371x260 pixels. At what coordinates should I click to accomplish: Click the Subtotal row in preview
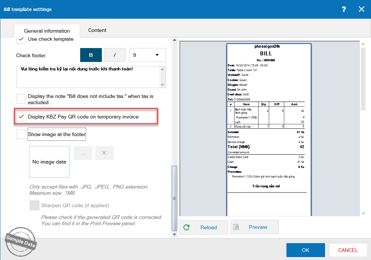[x=266, y=132]
